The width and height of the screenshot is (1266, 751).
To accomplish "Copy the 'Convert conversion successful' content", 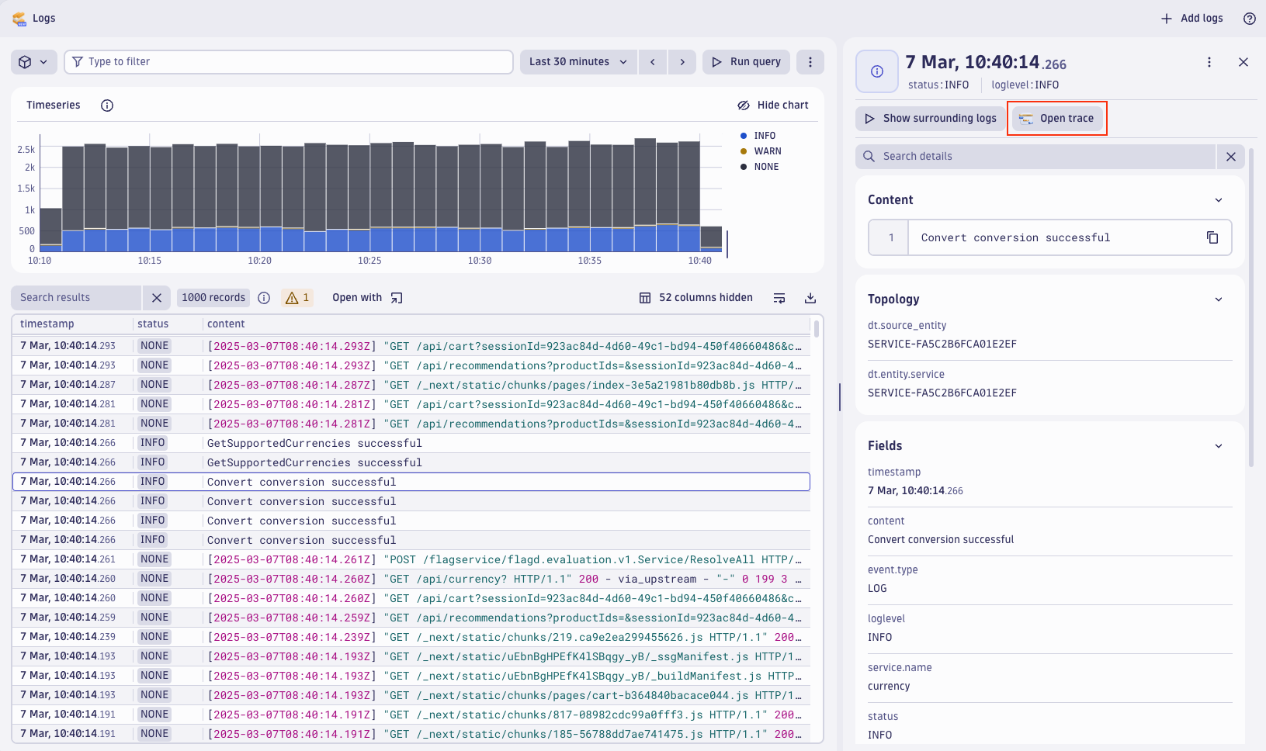I will (1212, 237).
